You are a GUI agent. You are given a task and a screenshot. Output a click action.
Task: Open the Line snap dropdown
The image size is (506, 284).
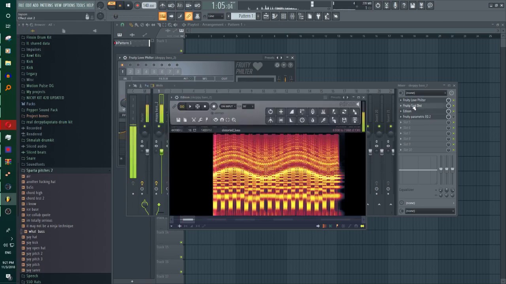[215, 16]
